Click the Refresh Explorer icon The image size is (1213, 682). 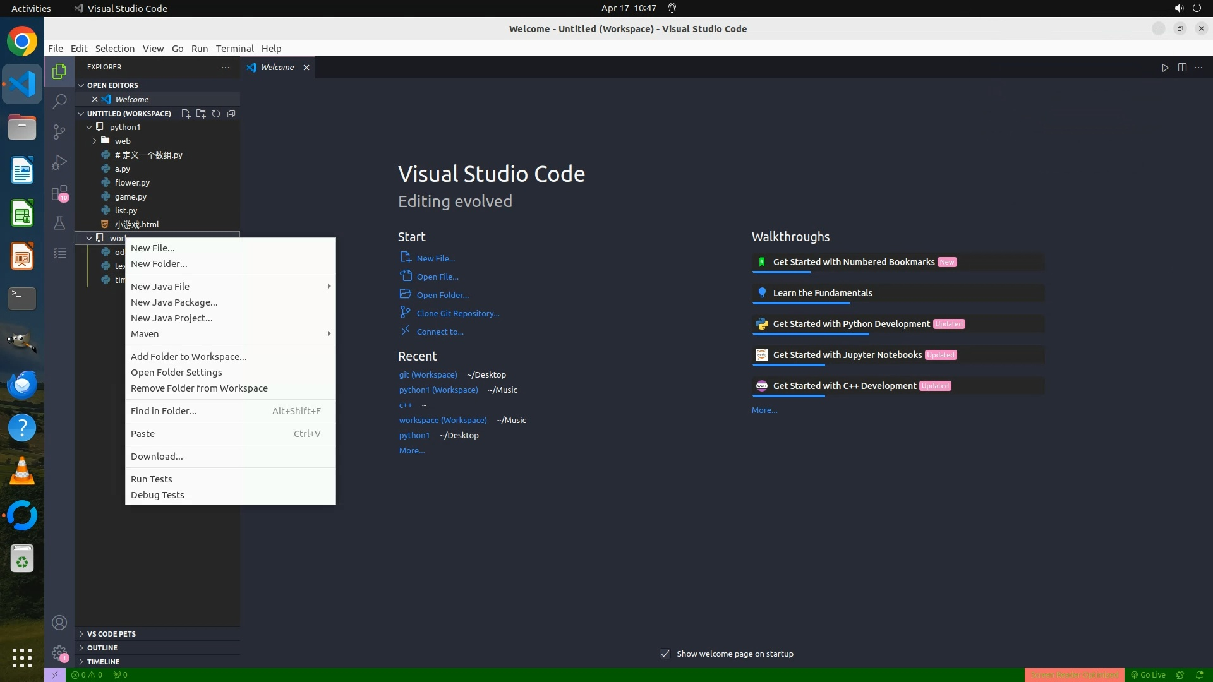pos(216,114)
